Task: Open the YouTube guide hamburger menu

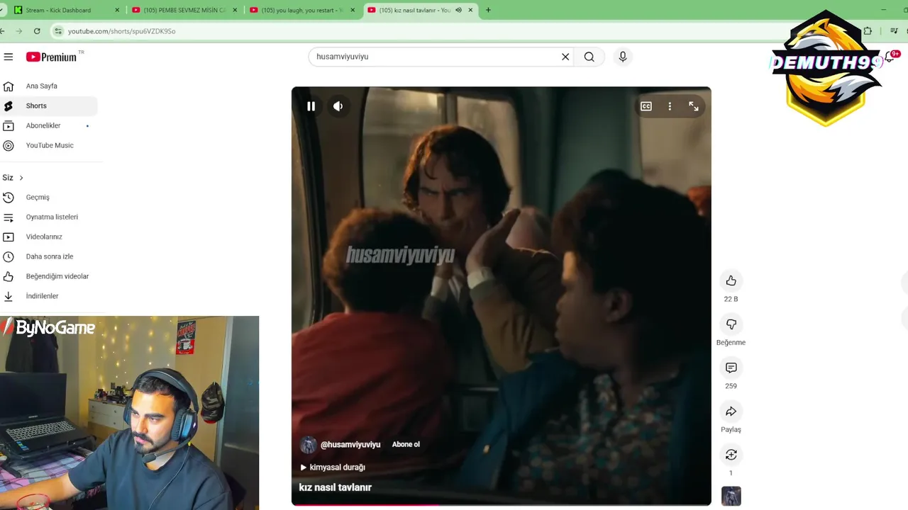Action: tap(8, 57)
